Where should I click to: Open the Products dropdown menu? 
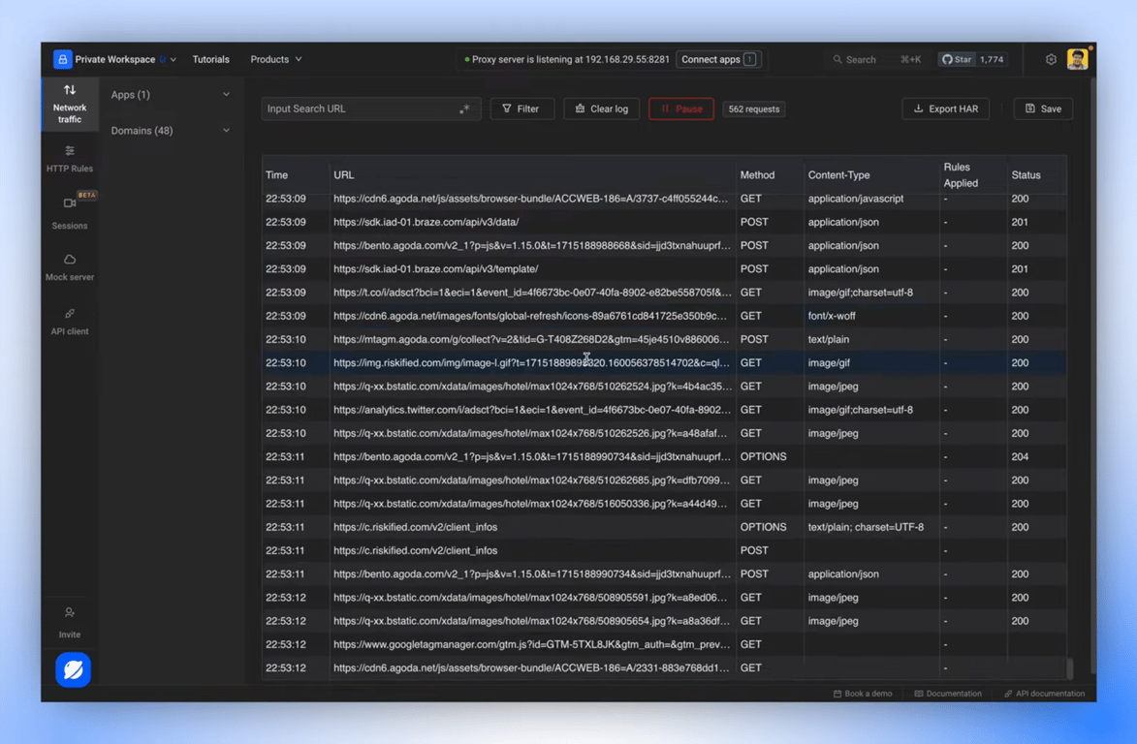point(275,59)
